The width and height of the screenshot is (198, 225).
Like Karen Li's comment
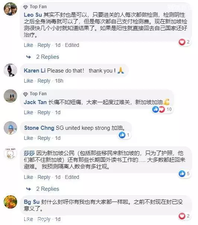click(28, 81)
